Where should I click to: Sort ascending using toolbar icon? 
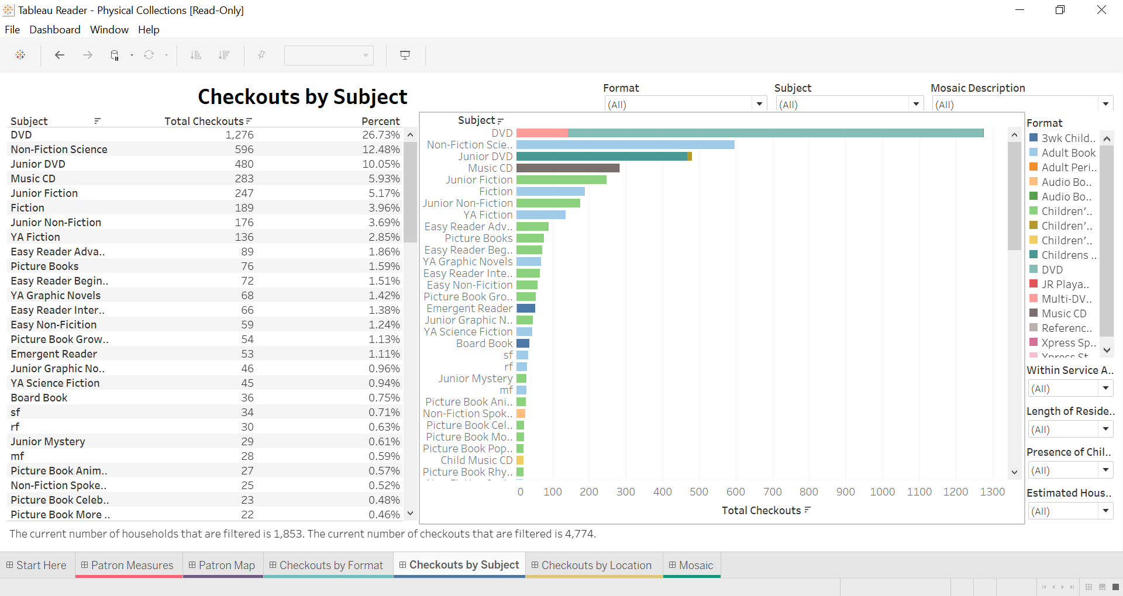[196, 55]
